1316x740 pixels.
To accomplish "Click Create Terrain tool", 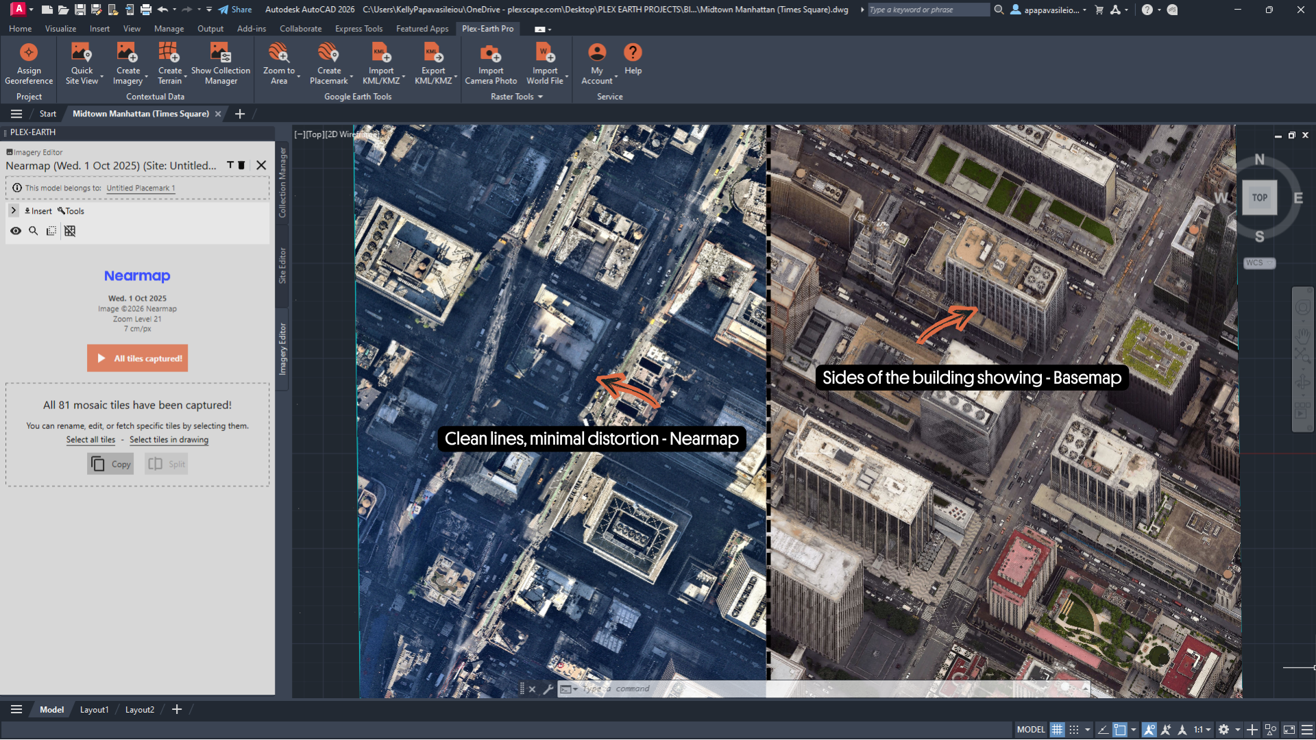I will [169, 64].
